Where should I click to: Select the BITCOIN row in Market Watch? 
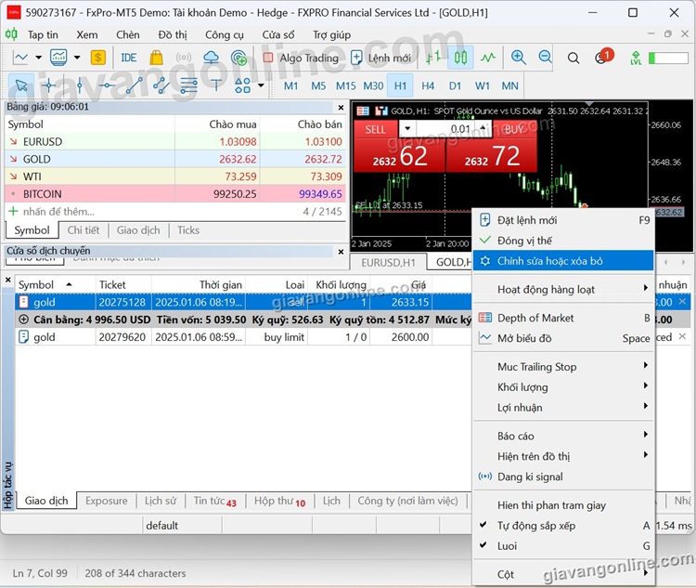point(43,194)
